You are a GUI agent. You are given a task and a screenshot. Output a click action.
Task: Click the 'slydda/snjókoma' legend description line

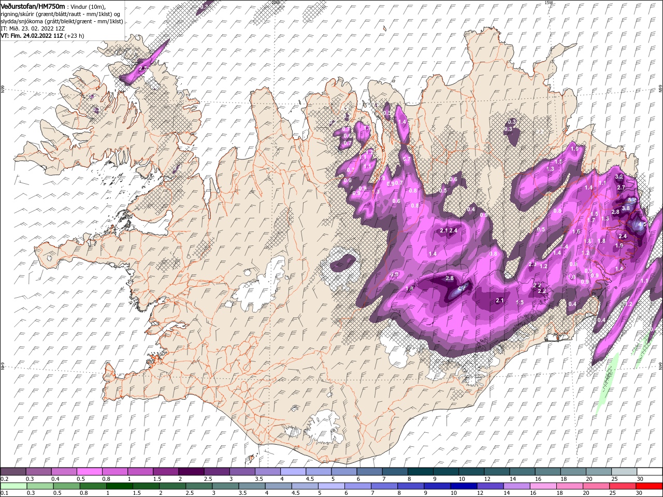click(62, 21)
